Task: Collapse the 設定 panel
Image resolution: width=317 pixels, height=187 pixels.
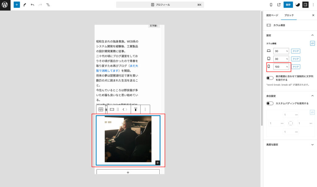Action: click(x=290, y=35)
